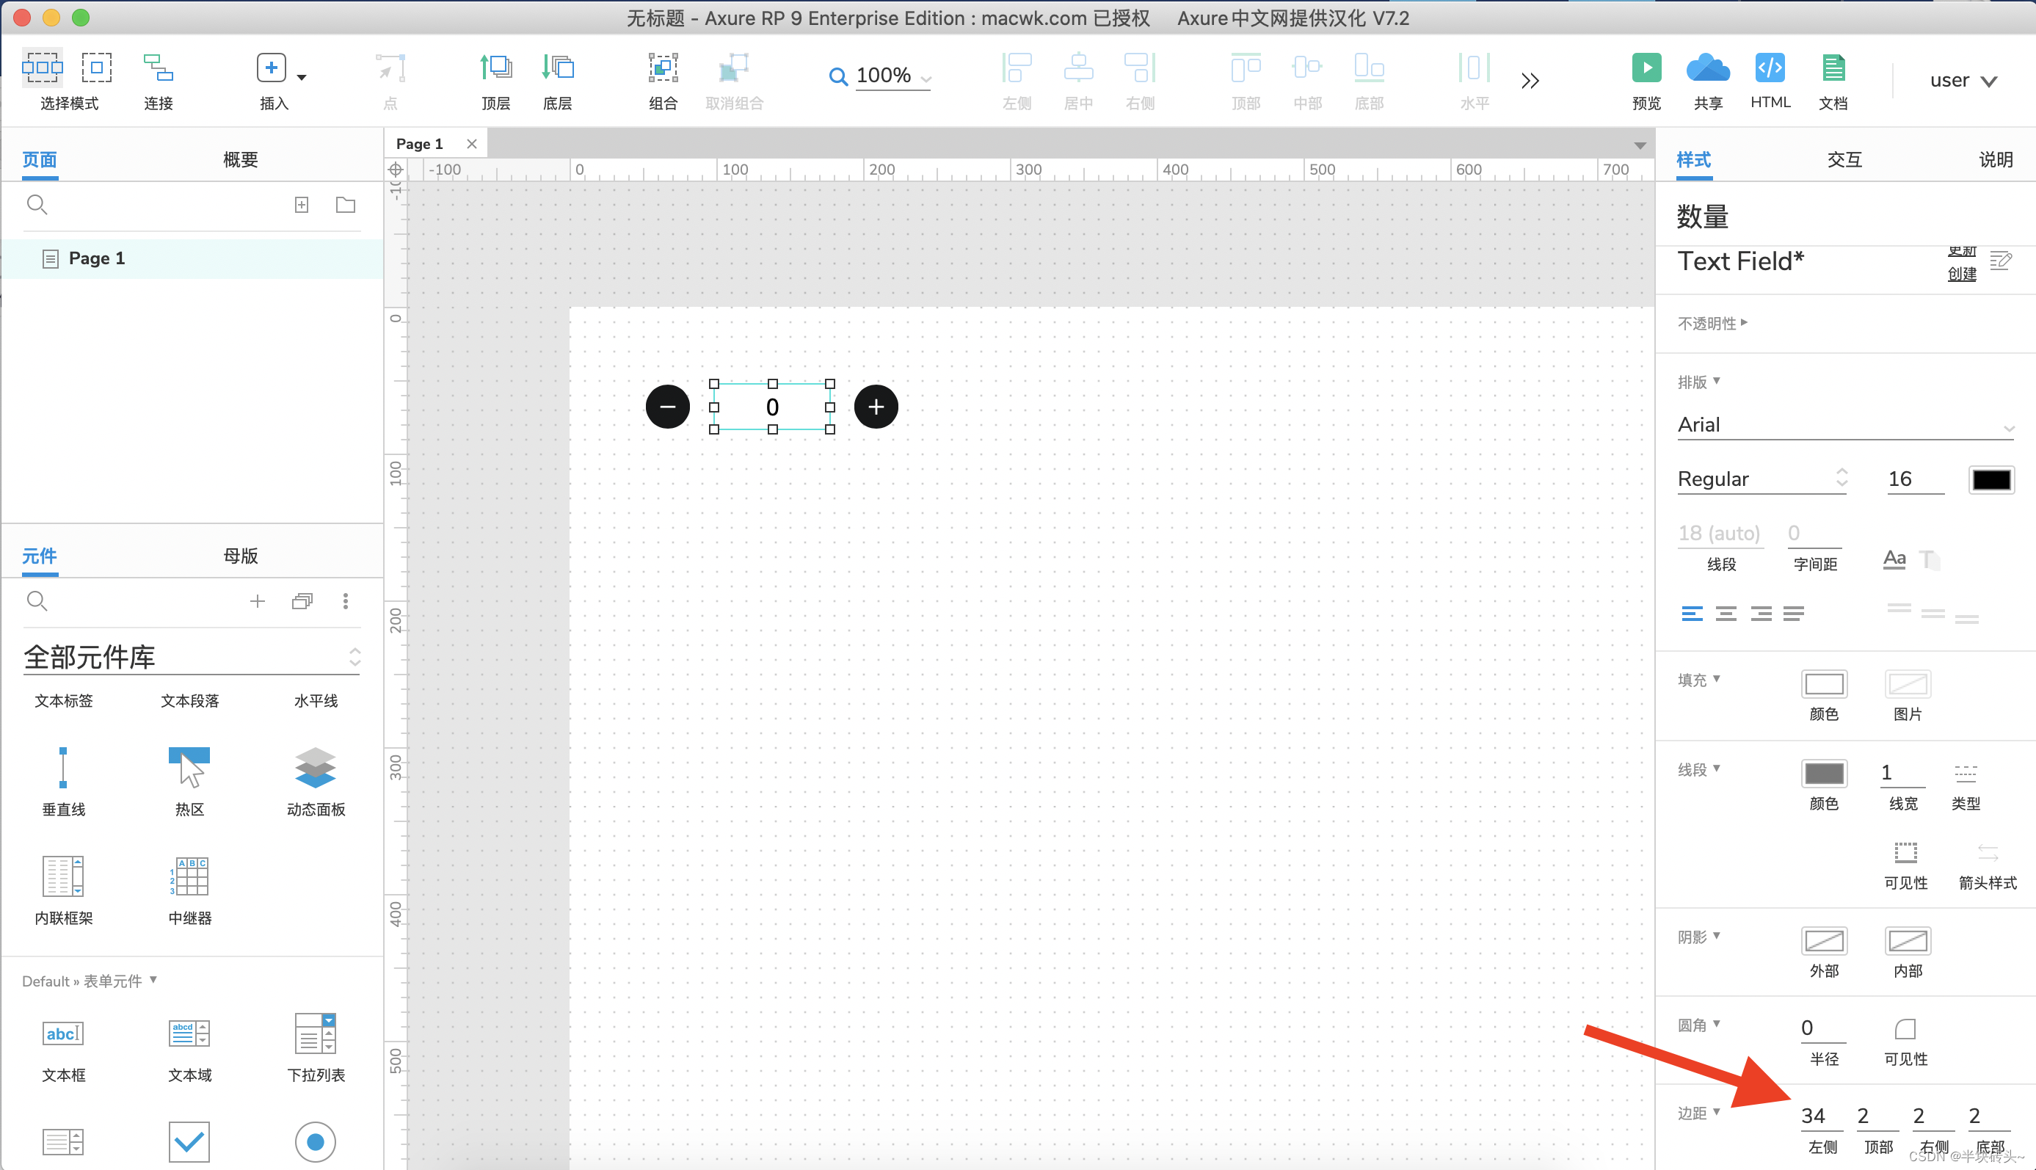Switch to the Interactions tab

pos(1844,159)
